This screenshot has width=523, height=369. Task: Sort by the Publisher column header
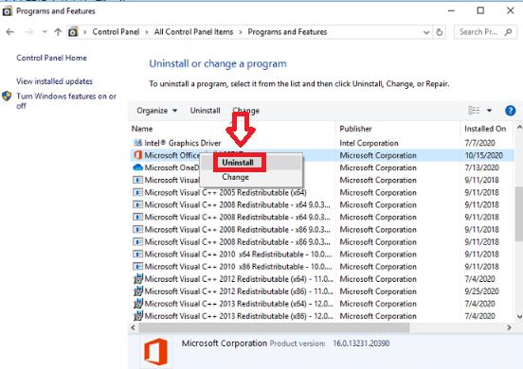[355, 129]
